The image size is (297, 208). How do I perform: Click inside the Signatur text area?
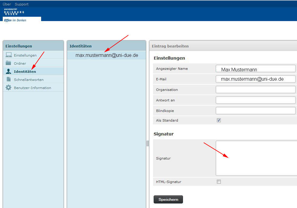click(256, 158)
